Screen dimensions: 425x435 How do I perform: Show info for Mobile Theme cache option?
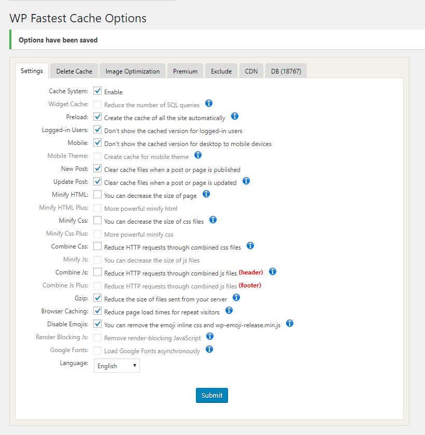point(198,155)
